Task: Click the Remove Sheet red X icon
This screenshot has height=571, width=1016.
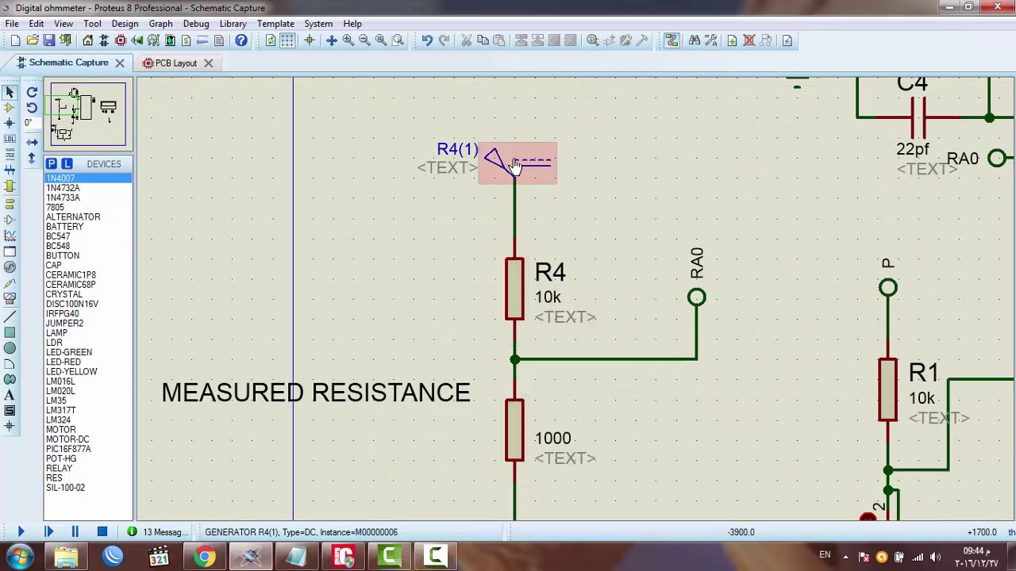Action: (x=749, y=40)
